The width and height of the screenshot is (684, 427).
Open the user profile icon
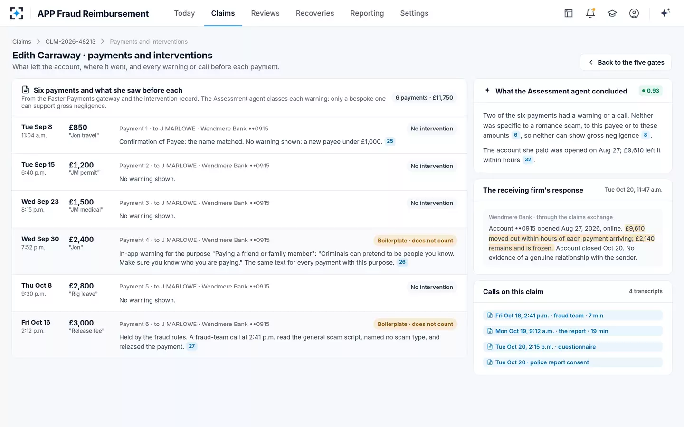point(634,13)
